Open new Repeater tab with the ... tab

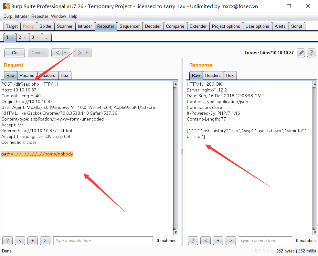[x=47, y=37]
